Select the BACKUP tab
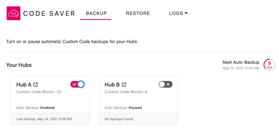279x131 pixels. pyautogui.click(x=96, y=13)
